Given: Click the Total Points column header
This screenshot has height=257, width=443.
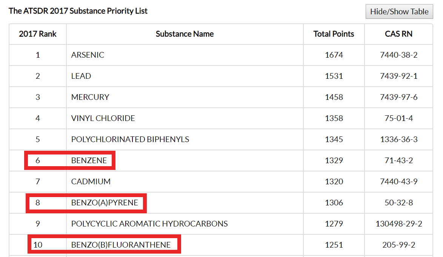Looking at the screenshot, I should (334, 34).
